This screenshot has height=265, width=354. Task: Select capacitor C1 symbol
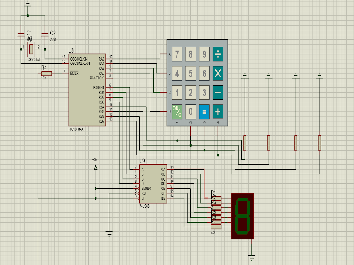(21, 34)
